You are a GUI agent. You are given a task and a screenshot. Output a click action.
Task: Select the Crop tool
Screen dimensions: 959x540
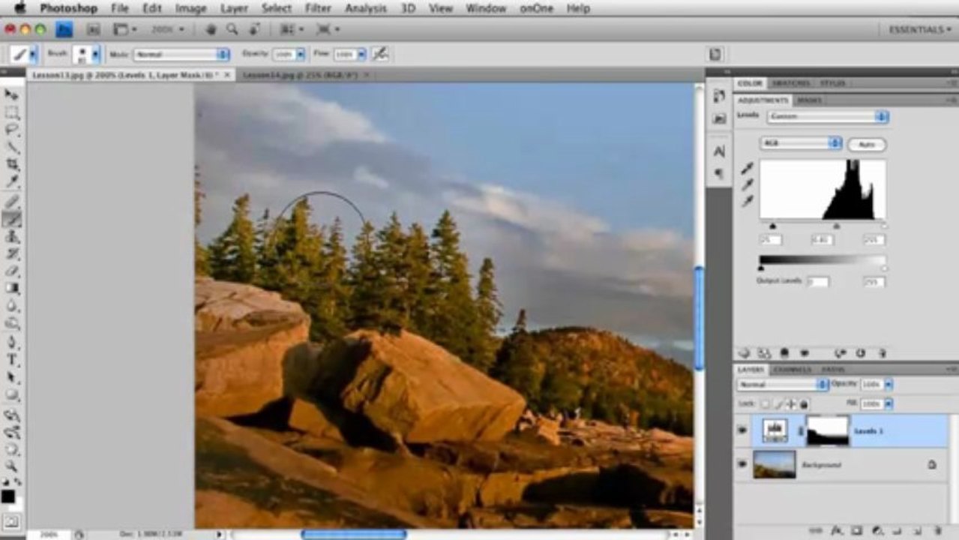[11, 165]
